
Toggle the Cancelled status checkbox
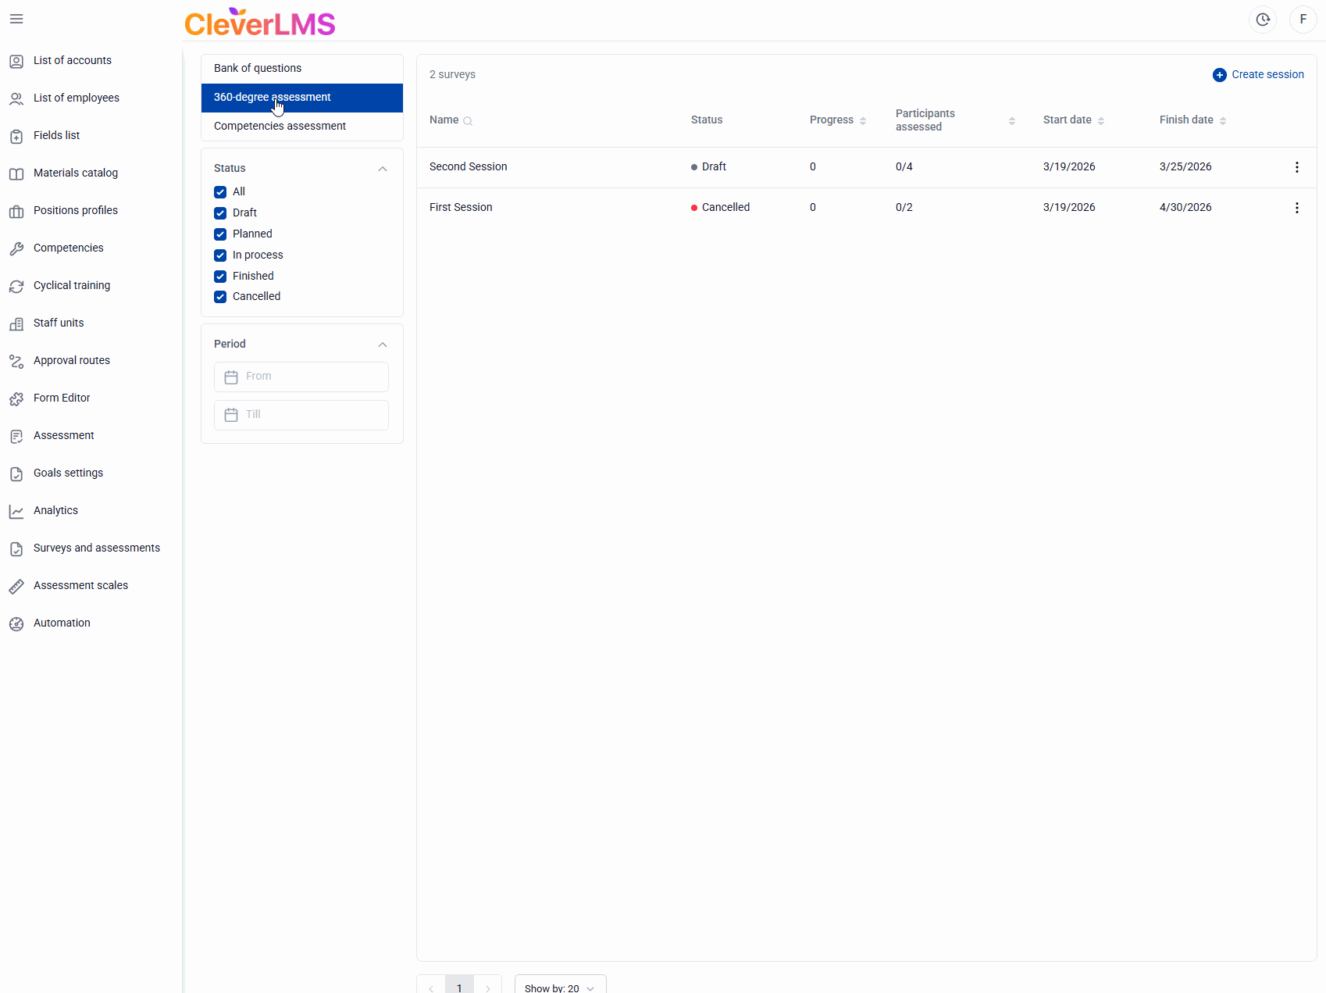220,297
